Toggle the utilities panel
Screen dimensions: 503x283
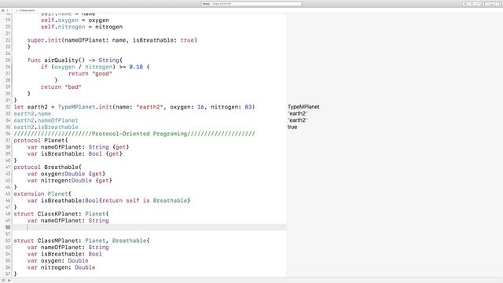499,4
